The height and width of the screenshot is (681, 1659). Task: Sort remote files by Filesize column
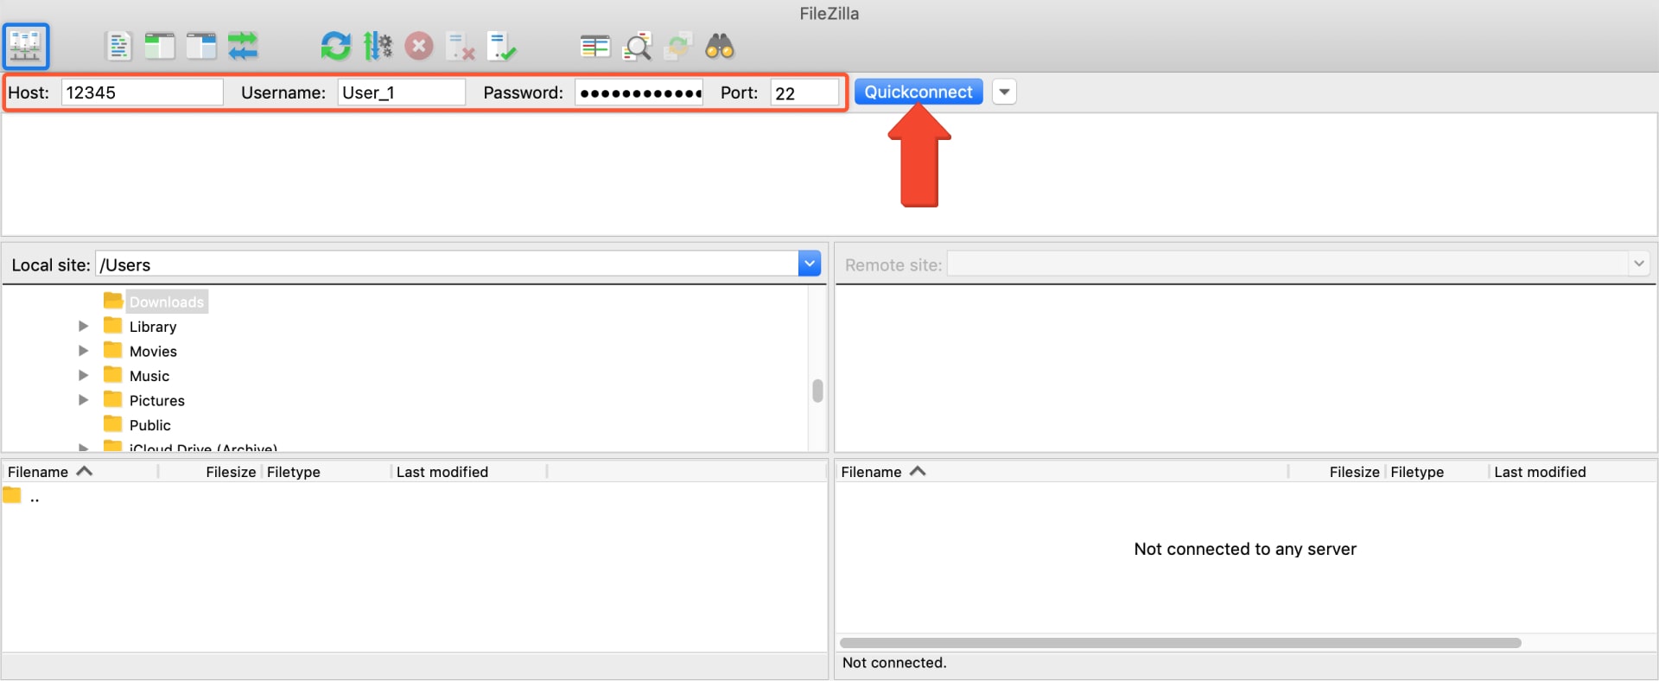[x=1354, y=472]
